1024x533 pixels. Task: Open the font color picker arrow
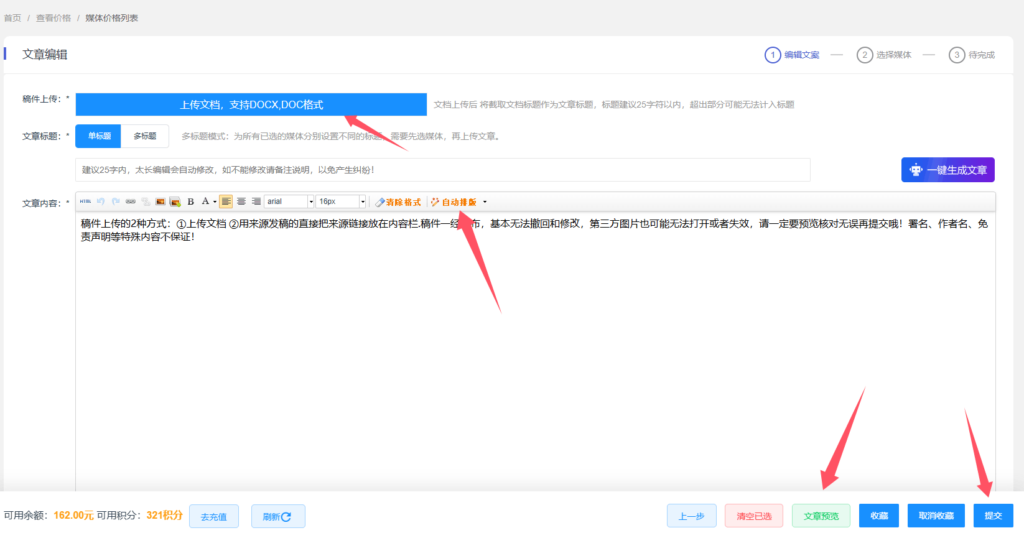click(215, 202)
